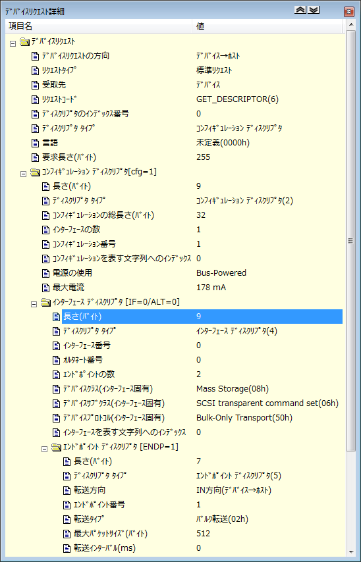Click the 値 column header
The height and width of the screenshot is (562, 361).
click(x=267, y=26)
